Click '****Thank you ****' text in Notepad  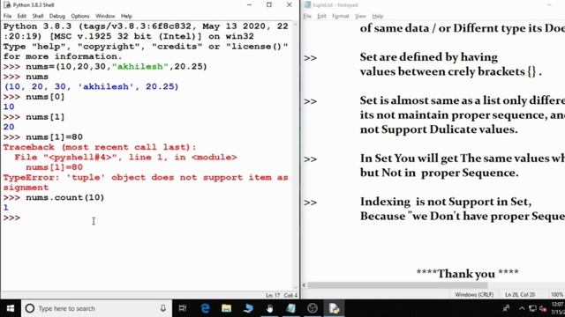pyautogui.click(x=467, y=274)
